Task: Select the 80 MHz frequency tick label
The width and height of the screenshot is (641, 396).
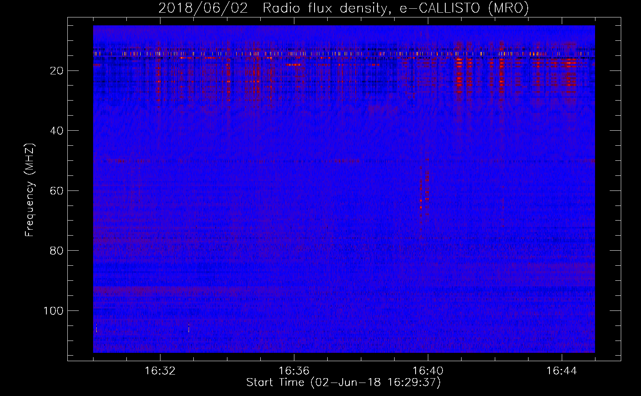Action: pyautogui.click(x=57, y=251)
